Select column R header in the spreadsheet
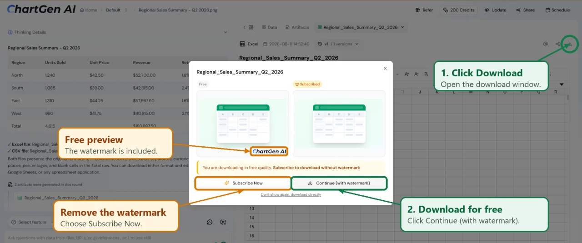The width and height of the screenshot is (582, 243). [556, 92]
